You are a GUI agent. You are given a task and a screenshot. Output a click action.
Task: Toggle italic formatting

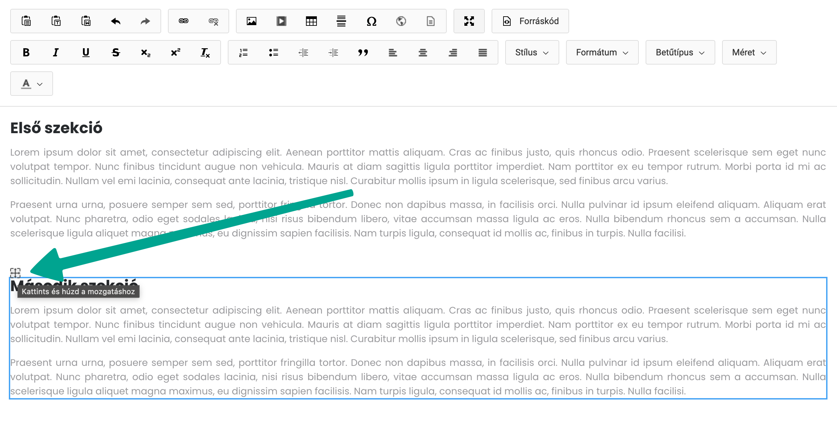pos(56,52)
